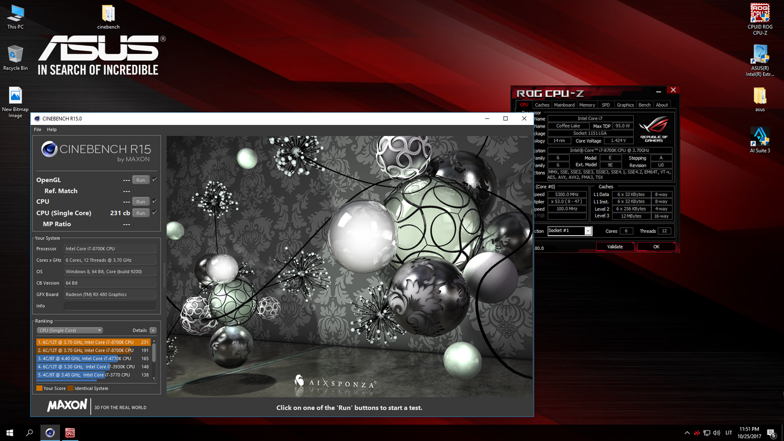Click the ROG red tray icon
The width and height of the screenshot is (784, 441).
(x=697, y=433)
